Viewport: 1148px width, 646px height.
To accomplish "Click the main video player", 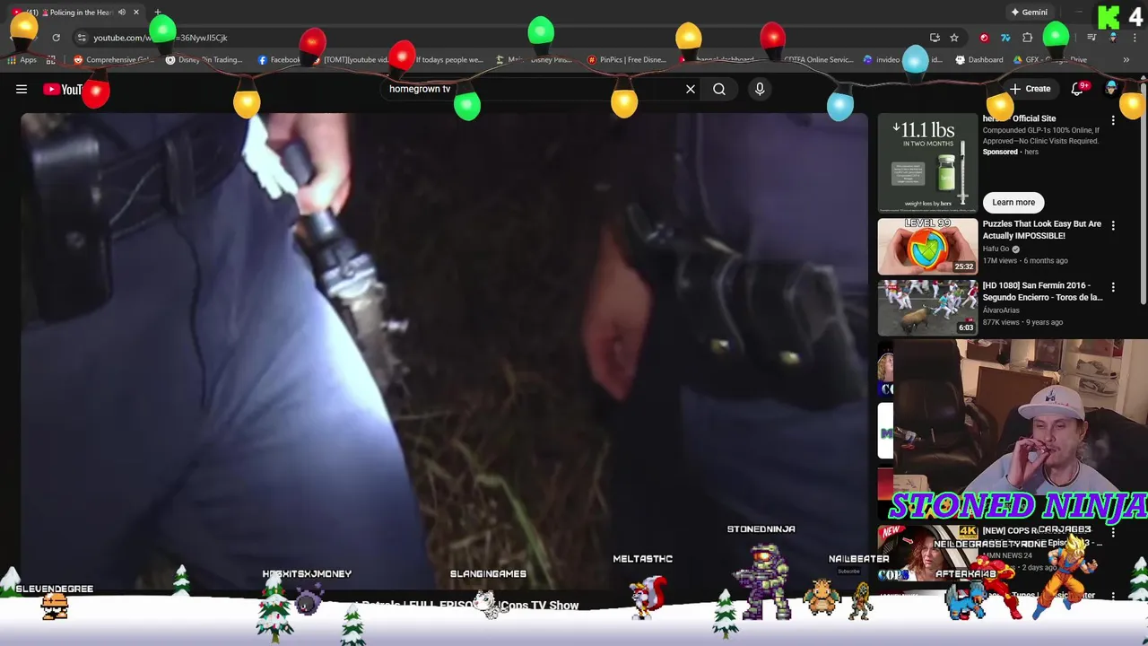I will tap(444, 350).
